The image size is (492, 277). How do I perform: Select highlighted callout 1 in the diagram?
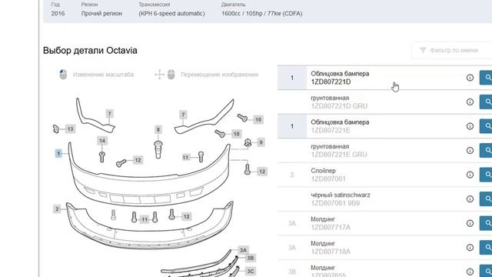point(58,153)
